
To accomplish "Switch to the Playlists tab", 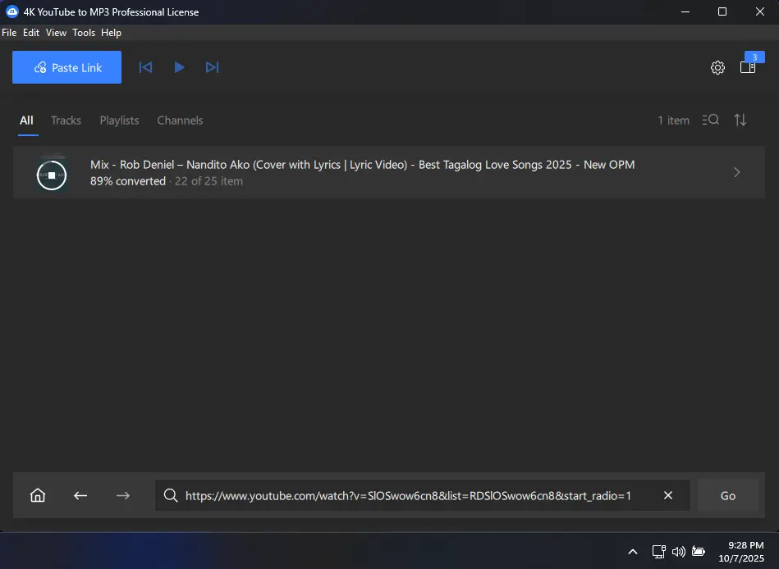I will coord(119,121).
